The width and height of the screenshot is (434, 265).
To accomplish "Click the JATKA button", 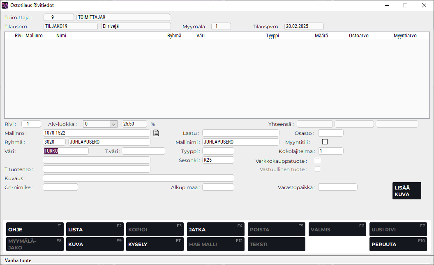I will coord(215,229).
